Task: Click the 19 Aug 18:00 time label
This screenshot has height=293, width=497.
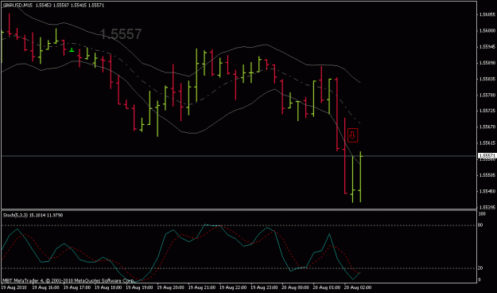Action: click(107, 287)
